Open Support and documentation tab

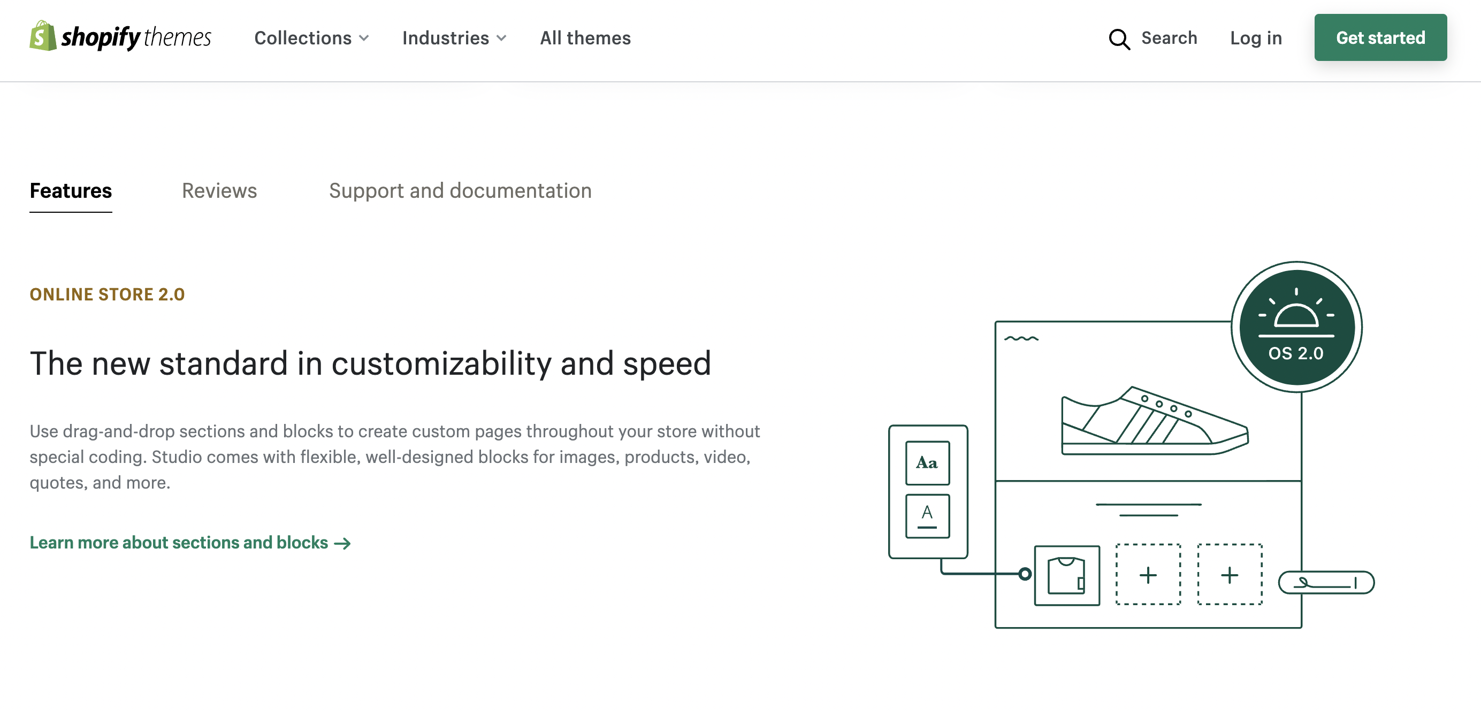tap(460, 191)
